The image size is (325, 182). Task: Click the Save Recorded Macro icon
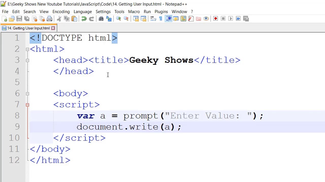pyautogui.click(x=246, y=19)
